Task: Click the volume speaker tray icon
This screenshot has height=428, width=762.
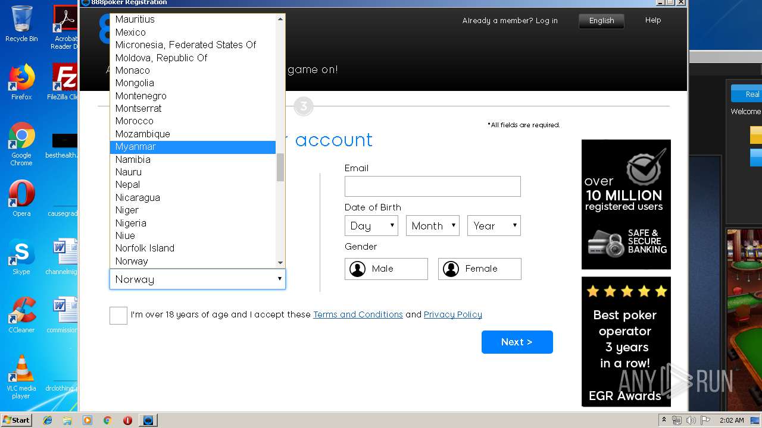Action: click(691, 420)
